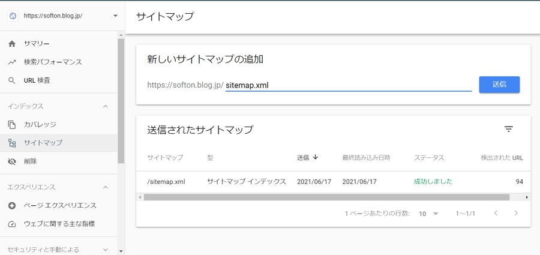Sort by 最終読み込み日時 column header

(x=366, y=158)
